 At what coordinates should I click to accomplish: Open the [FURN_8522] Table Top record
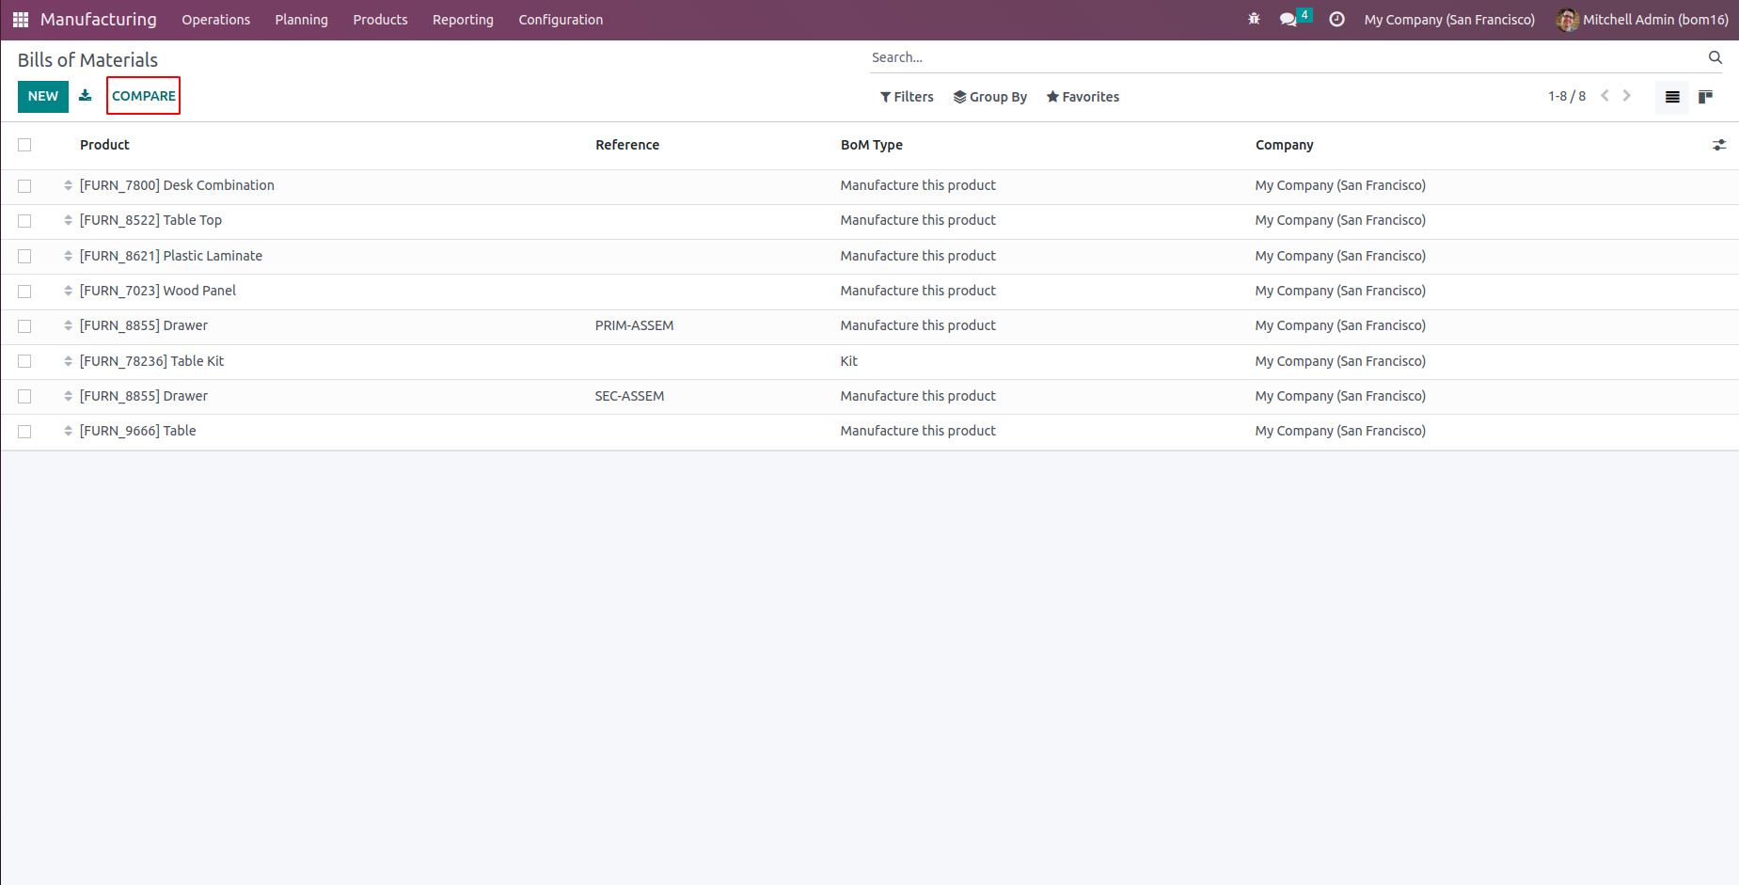(x=150, y=220)
